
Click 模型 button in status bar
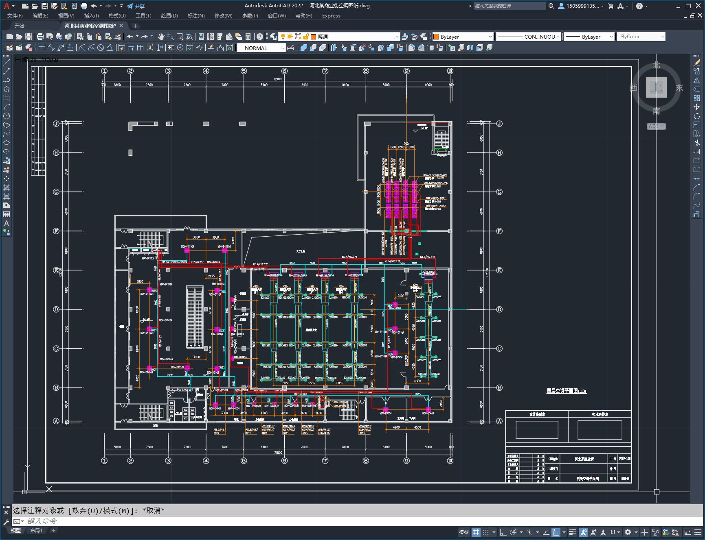464,532
